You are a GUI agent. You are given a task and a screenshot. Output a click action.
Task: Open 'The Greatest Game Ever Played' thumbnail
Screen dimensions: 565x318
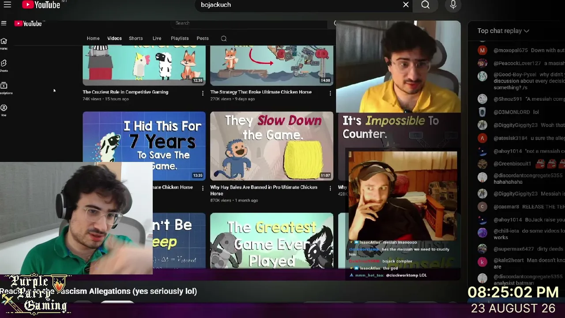271,241
